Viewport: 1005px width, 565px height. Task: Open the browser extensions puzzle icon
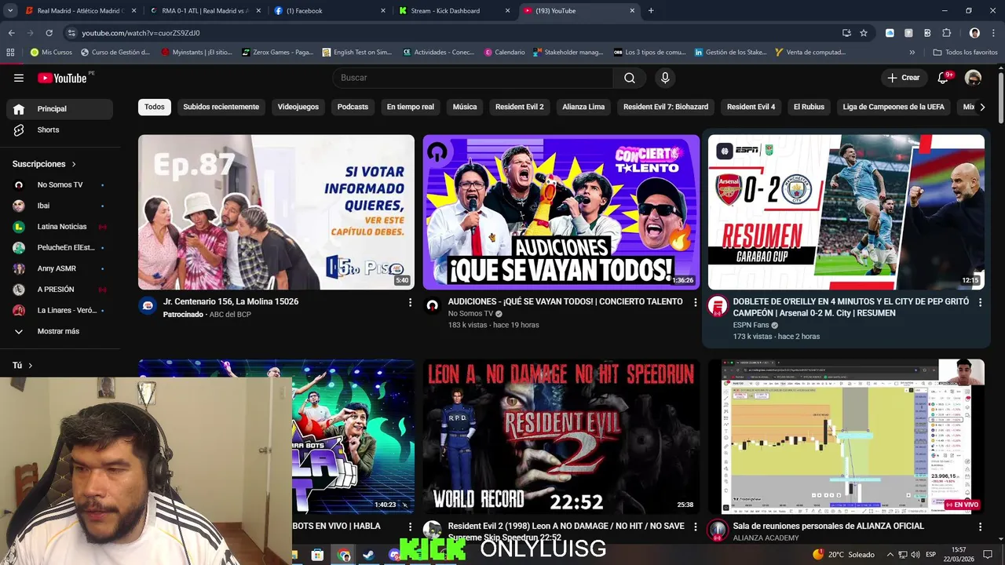[x=946, y=33]
